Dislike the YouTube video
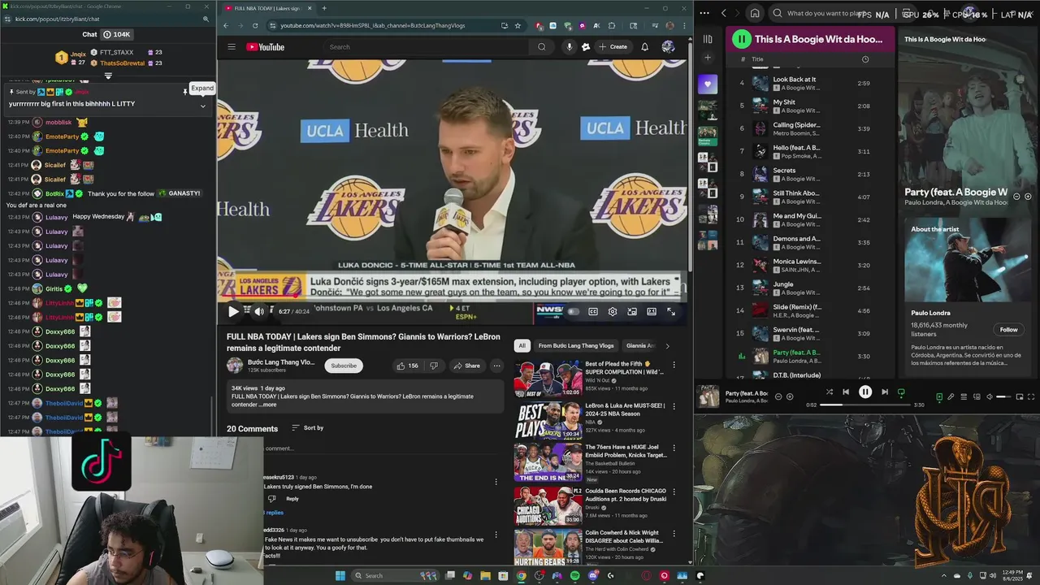 (434, 366)
